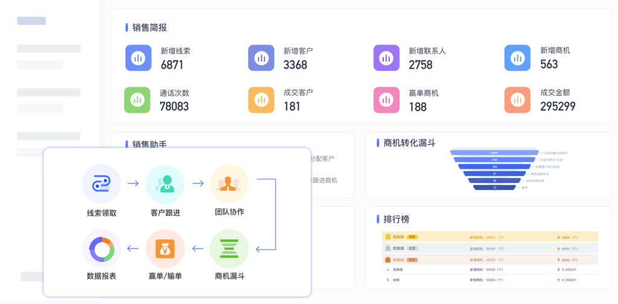Image resolution: width=618 pixels, height=304 pixels.
Task: Click the 成交客户 value 181
Action: tap(291, 106)
